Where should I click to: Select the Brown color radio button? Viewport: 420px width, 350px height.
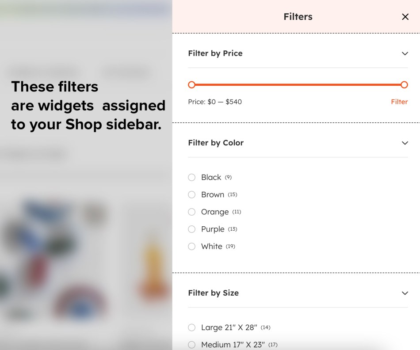tap(191, 195)
